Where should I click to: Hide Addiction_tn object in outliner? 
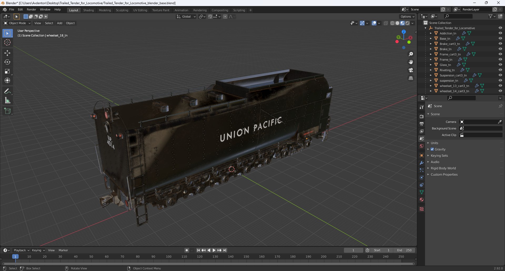[x=500, y=33]
